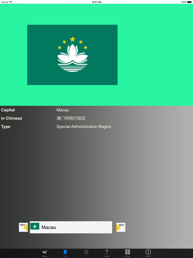
Task: Tap the small Macau flag icon in selector
Action: pyautogui.click(x=35, y=226)
